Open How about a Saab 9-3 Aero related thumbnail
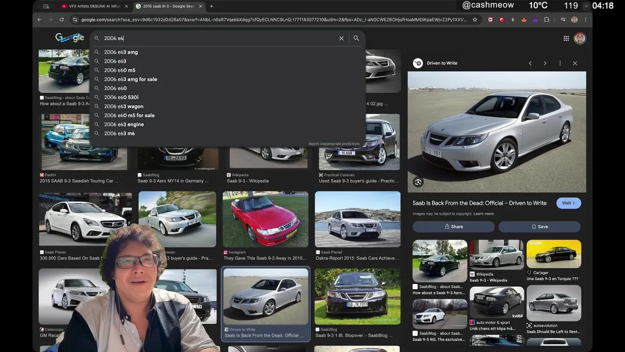 coord(439,261)
